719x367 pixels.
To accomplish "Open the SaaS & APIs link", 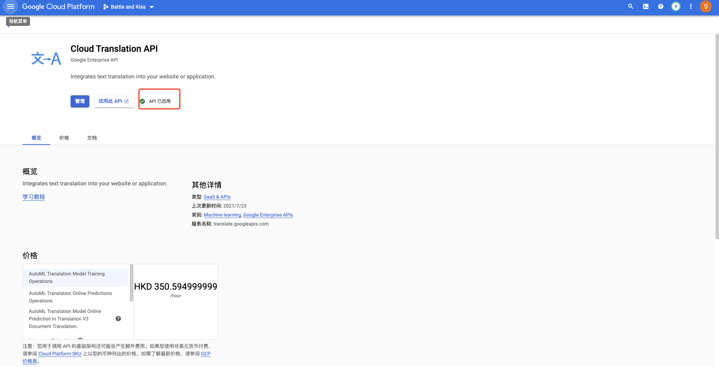I will 217,197.
